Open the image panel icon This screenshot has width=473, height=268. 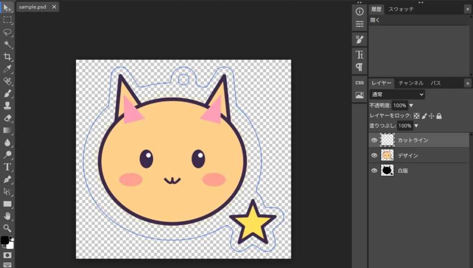pos(359,95)
